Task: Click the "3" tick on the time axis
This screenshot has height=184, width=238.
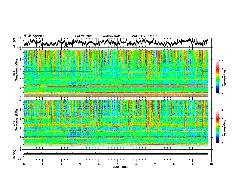Action: 80,164
